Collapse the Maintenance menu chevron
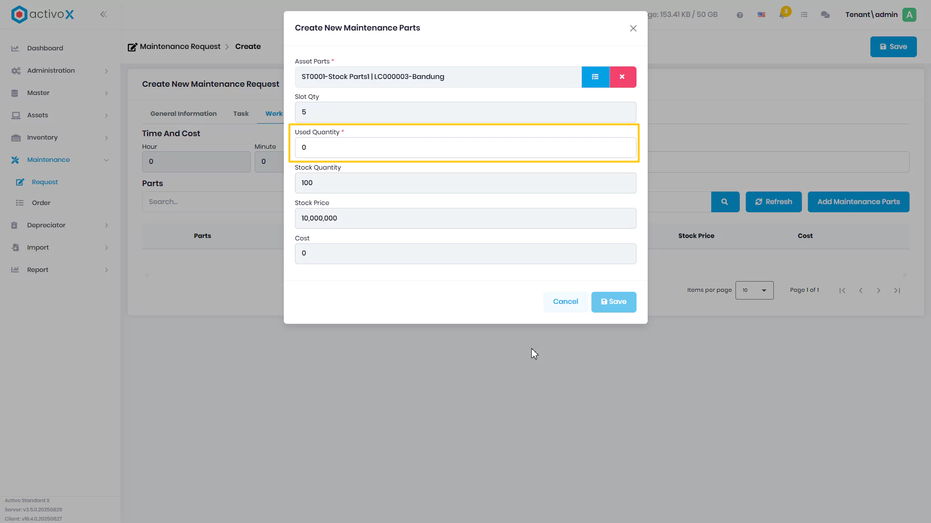This screenshot has width=931, height=523. tap(106, 160)
